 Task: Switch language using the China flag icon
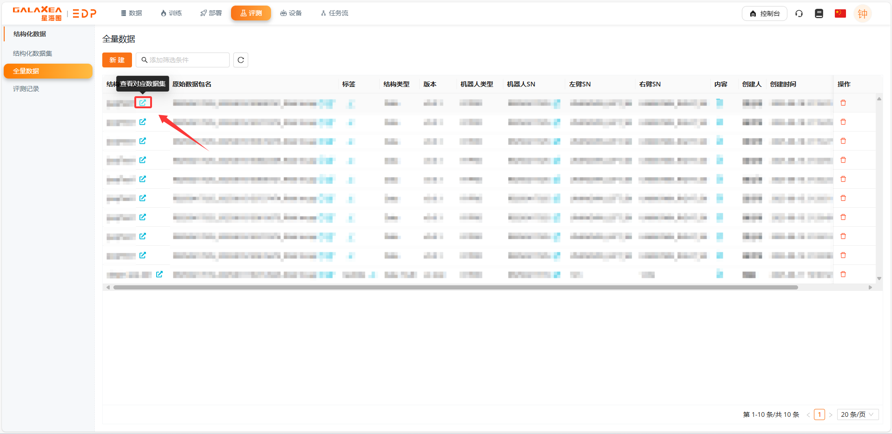[x=840, y=13]
